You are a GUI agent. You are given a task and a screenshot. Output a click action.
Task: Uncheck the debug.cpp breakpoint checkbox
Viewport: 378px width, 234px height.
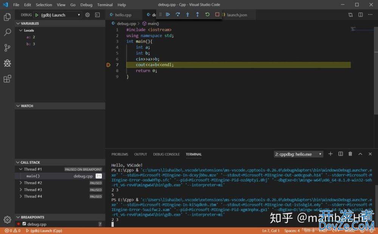(x=24, y=224)
